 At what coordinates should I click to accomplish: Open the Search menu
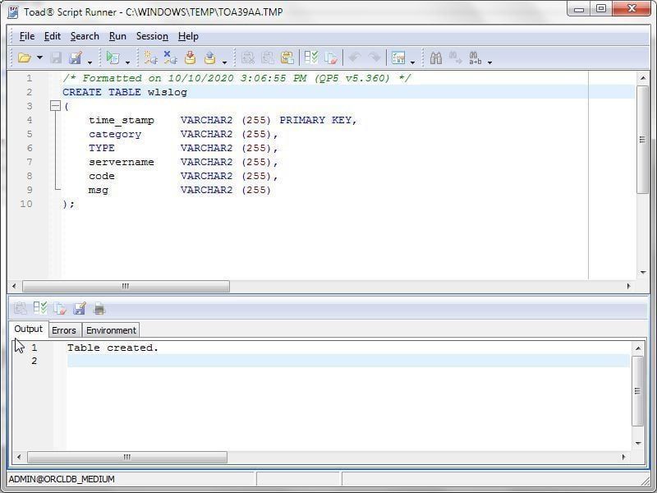click(85, 36)
